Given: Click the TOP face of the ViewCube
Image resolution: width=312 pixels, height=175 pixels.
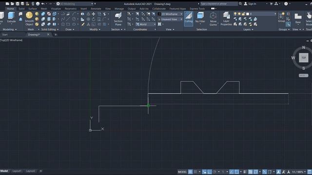Looking at the screenshot, I should (304, 58).
